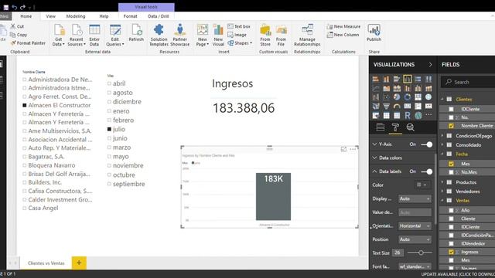Pick the gauge visualization
Viewport: 495px width, 278px height.
click(397, 107)
